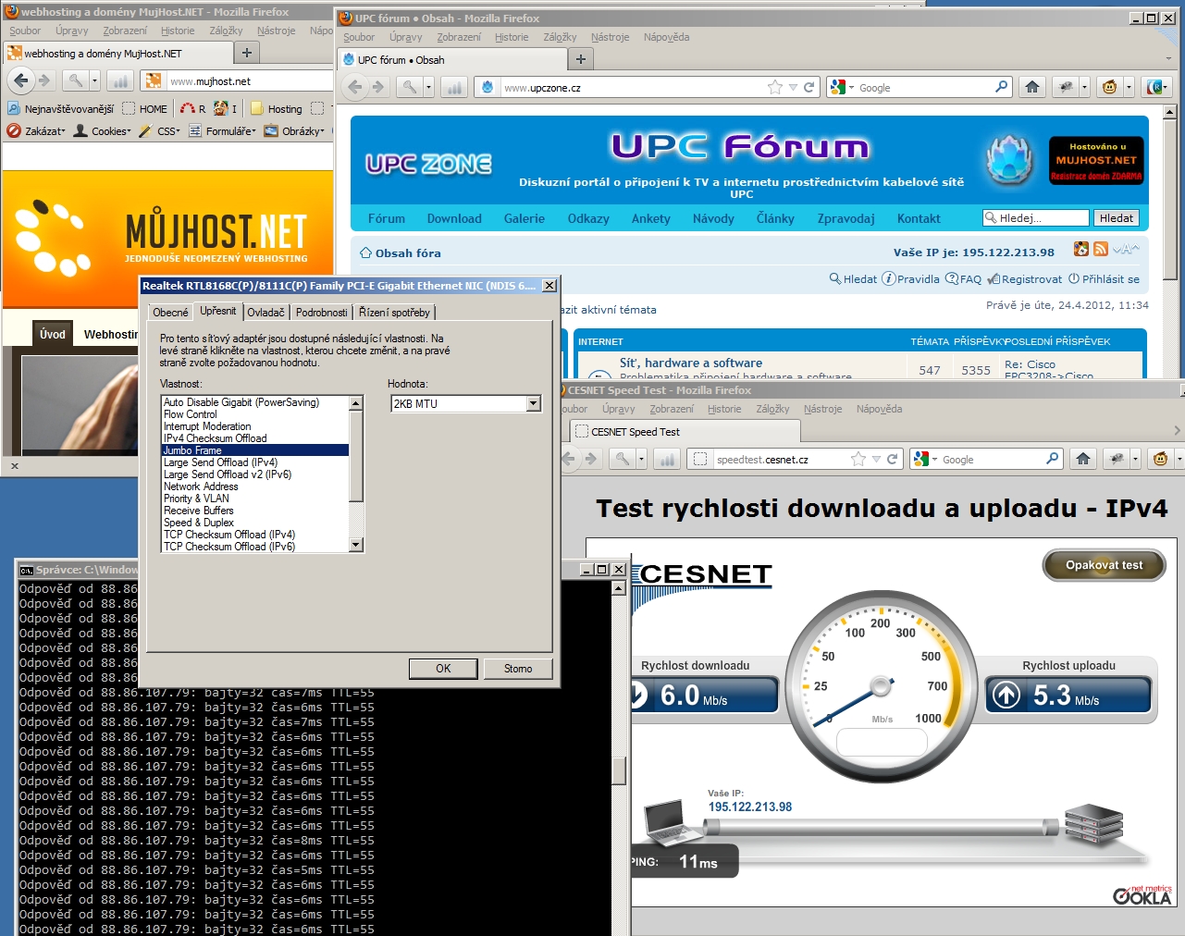The width and height of the screenshot is (1185, 936).
Task: Select Speed & Duplex in property list
Action: (199, 523)
